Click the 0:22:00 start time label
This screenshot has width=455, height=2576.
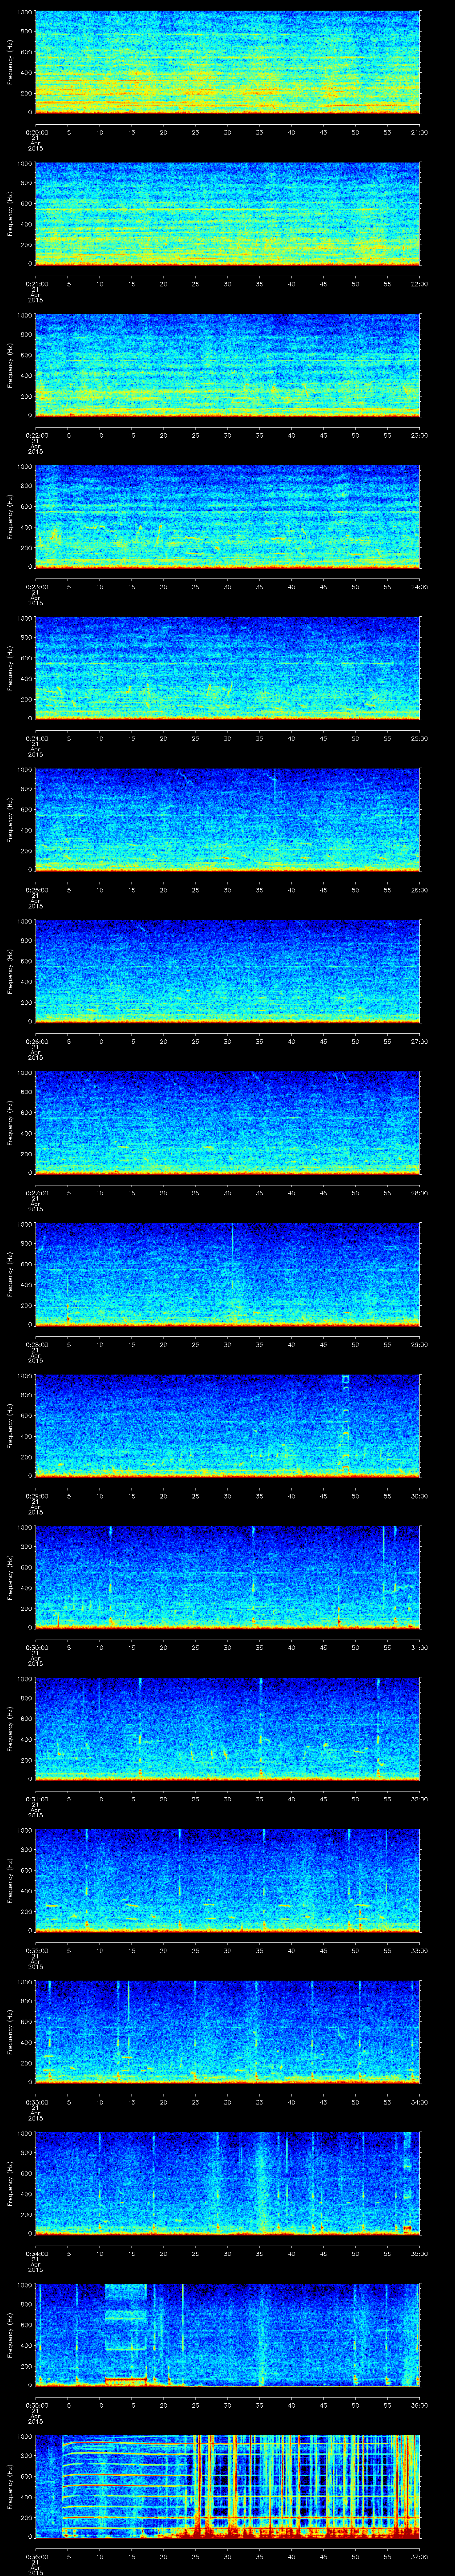coord(36,435)
